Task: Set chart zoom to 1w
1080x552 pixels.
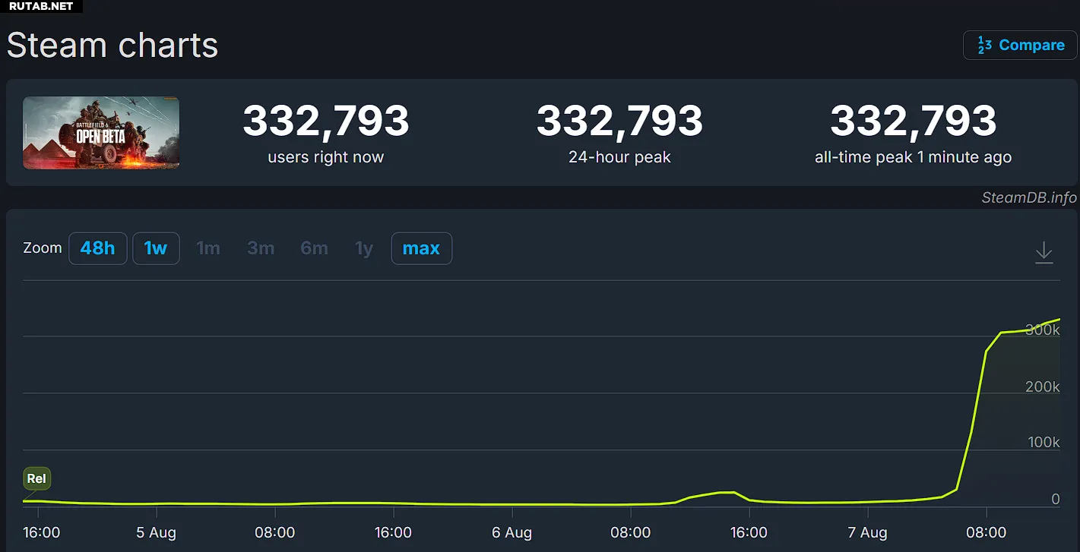Action: click(156, 248)
